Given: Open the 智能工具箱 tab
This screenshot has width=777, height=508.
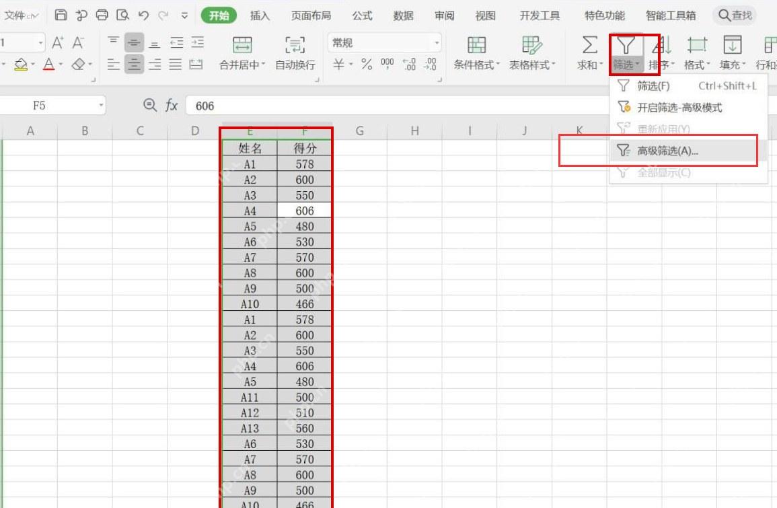Looking at the screenshot, I should pos(671,15).
